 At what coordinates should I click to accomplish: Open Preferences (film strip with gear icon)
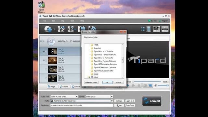click(x=92, y=29)
